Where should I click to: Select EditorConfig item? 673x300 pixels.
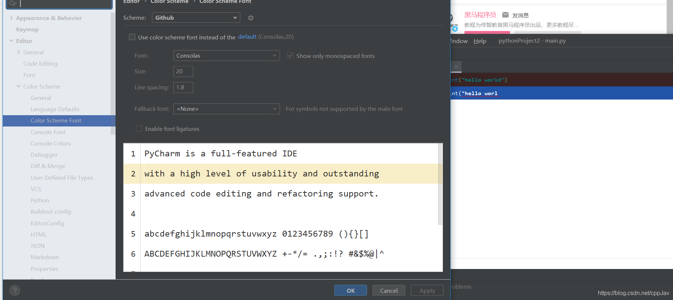(47, 223)
